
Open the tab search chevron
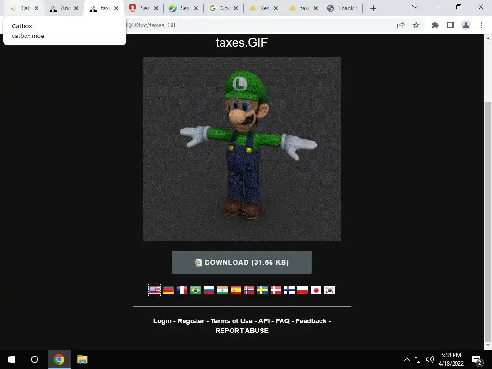(x=415, y=7)
